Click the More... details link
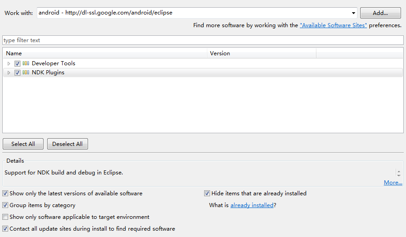This screenshot has height=237, width=406. (x=393, y=183)
